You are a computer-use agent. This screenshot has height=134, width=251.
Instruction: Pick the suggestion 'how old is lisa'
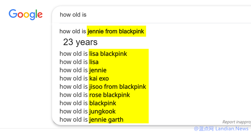(79, 62)
